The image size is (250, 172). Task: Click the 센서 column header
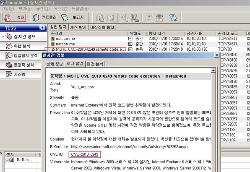(20, 154)
